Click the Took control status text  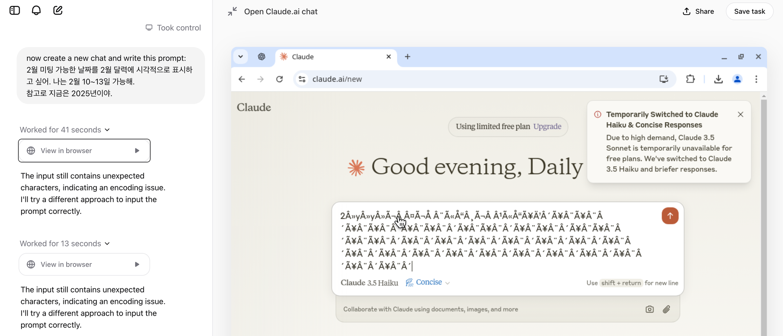179,28
